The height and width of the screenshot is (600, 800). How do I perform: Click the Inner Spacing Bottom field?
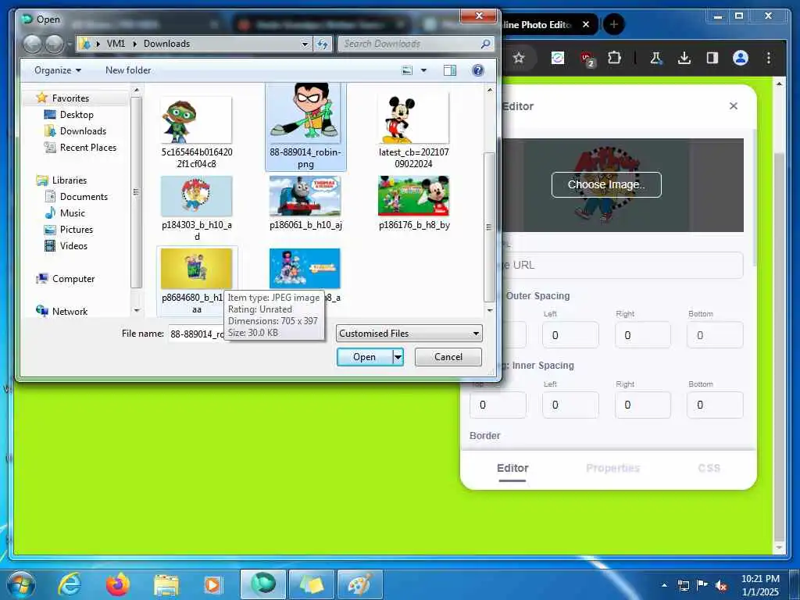pos(715,405)
